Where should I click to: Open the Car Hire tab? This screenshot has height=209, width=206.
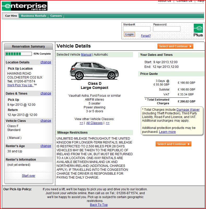click(11, 16)
